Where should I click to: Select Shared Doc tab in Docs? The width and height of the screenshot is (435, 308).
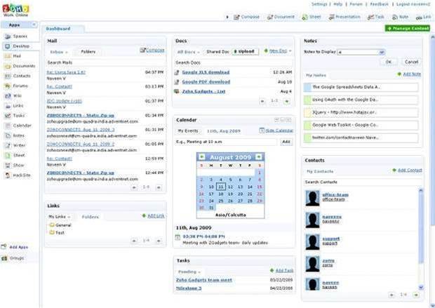point(217,52)
